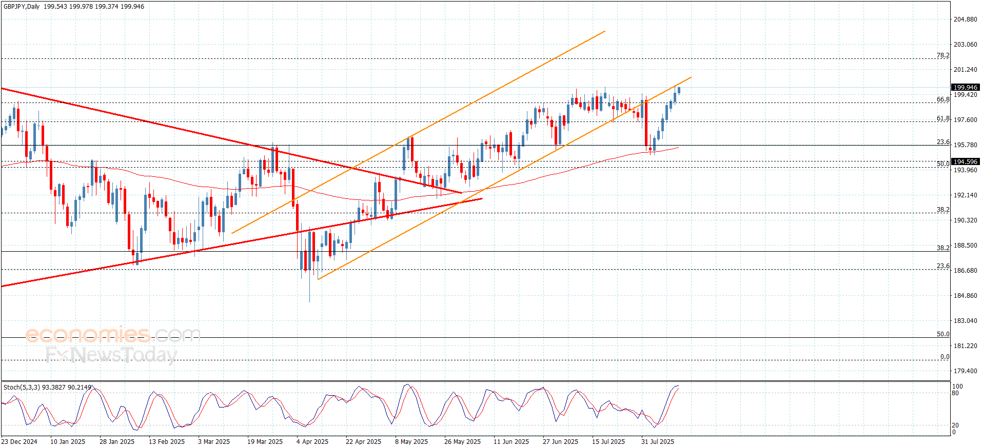
Task: Select the 78.2 Fibonacci level label
Action: click(943, 55)
